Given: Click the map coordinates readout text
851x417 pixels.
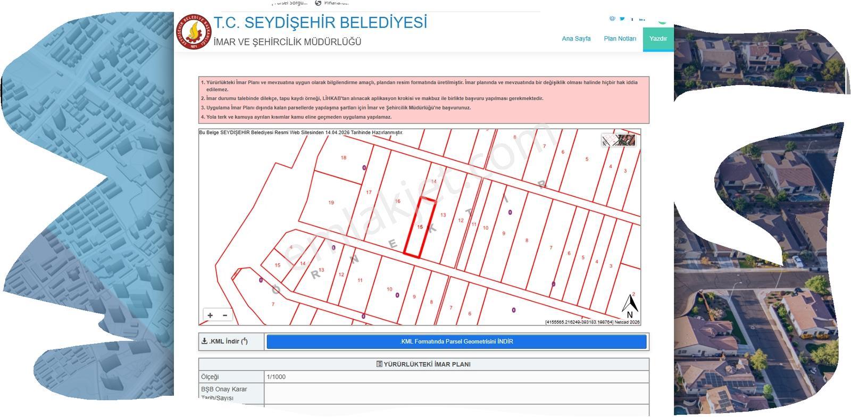Looking at the screenshot, I should pos(593,322).
